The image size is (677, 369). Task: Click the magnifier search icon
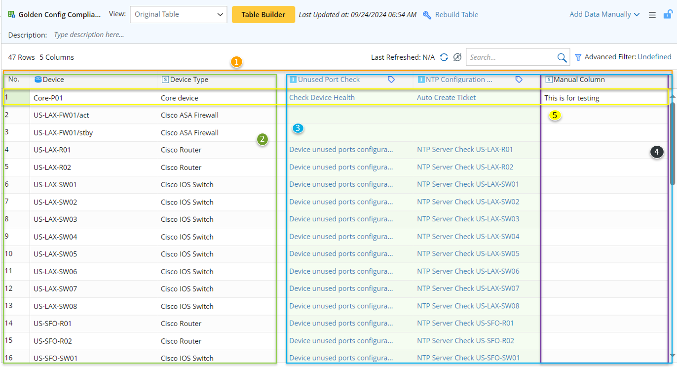[562, 58]
